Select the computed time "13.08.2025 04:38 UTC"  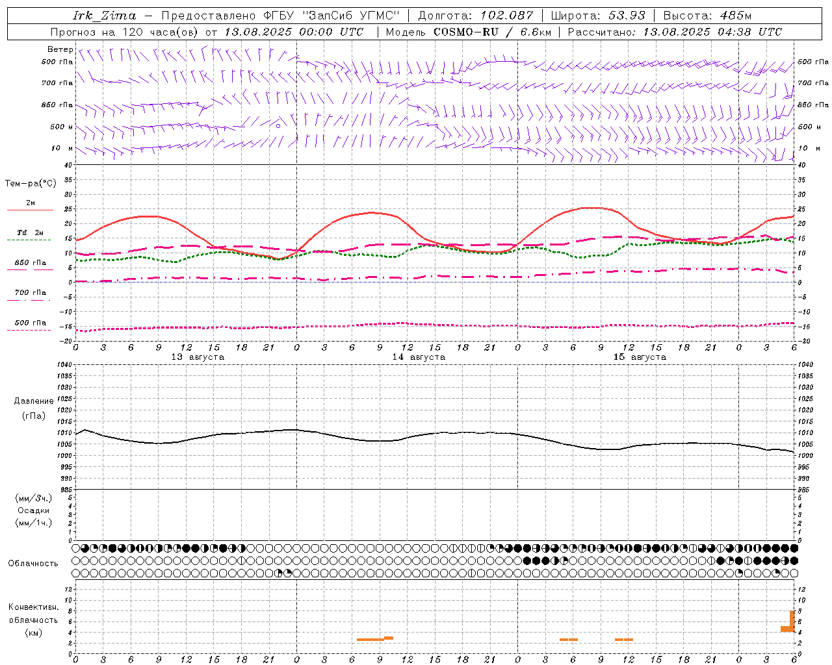click(712, 32)
